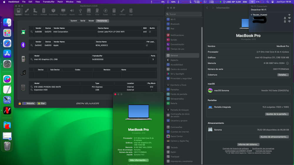The height and width of the screenshot is (165, 294).
Task: Click the magnifier icon beside Intel Corporation row
Action: pyautogui.click(x=31, y=32)
